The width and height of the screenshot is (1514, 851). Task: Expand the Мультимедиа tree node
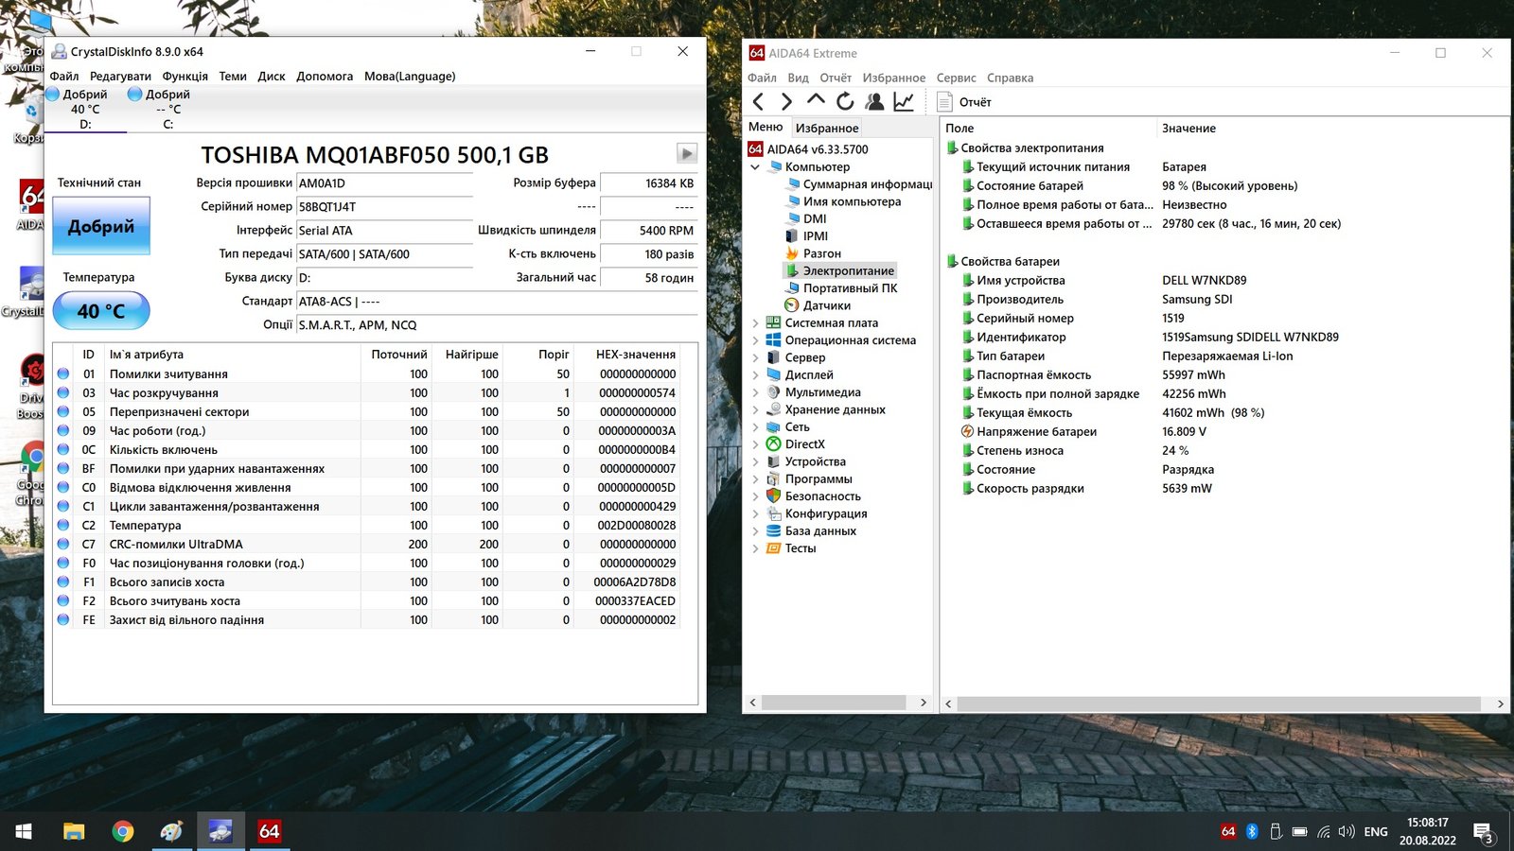tap(755, 392)
